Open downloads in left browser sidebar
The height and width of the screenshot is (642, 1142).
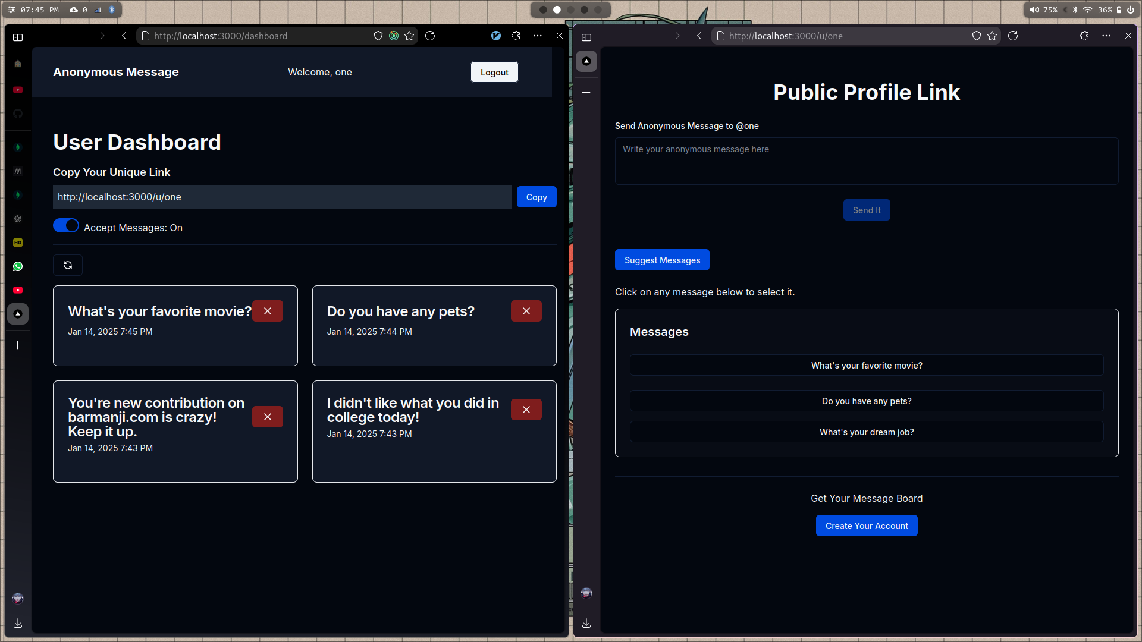tap(18, 623)
